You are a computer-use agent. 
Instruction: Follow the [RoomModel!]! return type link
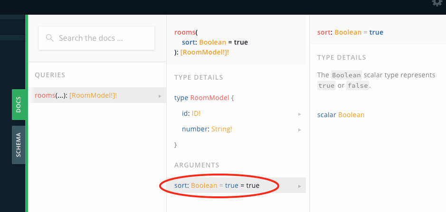point(205,53)
